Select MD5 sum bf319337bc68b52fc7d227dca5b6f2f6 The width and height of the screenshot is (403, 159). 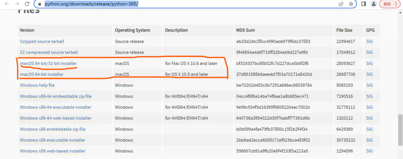pyautogui.click(x=272, y=63)
